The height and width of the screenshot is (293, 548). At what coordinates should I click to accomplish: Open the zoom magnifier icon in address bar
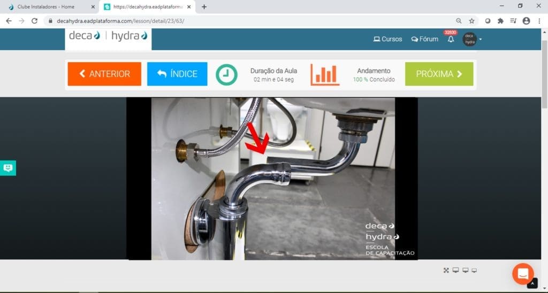[x=459, y=21]
